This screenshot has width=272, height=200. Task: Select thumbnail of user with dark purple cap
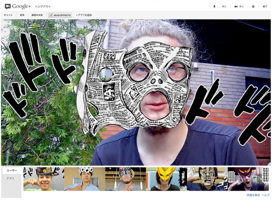click(x=248, y=179)
